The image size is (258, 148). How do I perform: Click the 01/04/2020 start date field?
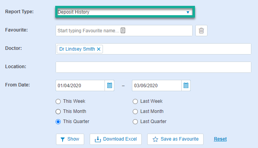(x=80, y=85)
